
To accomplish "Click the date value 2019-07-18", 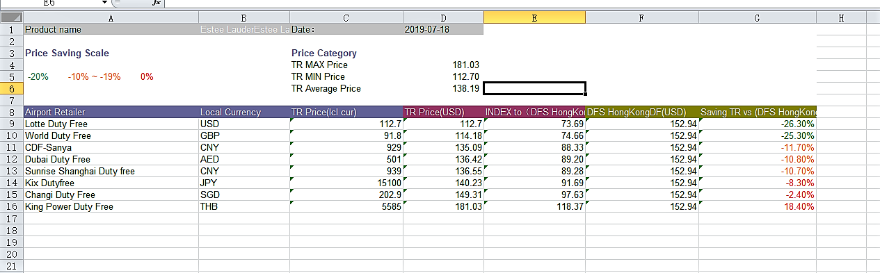I will [x=443, y=30].
